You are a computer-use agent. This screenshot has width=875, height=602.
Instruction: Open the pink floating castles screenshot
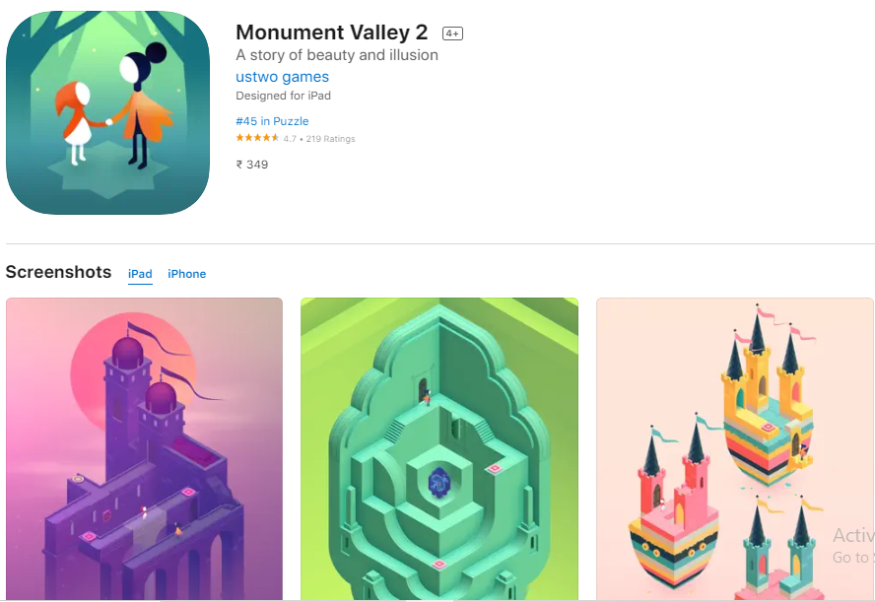point(735,449)
